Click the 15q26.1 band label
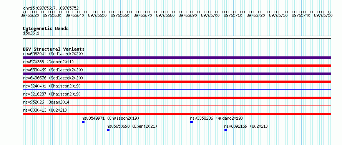The image size is (342, 145). click(x=31, y=33)
